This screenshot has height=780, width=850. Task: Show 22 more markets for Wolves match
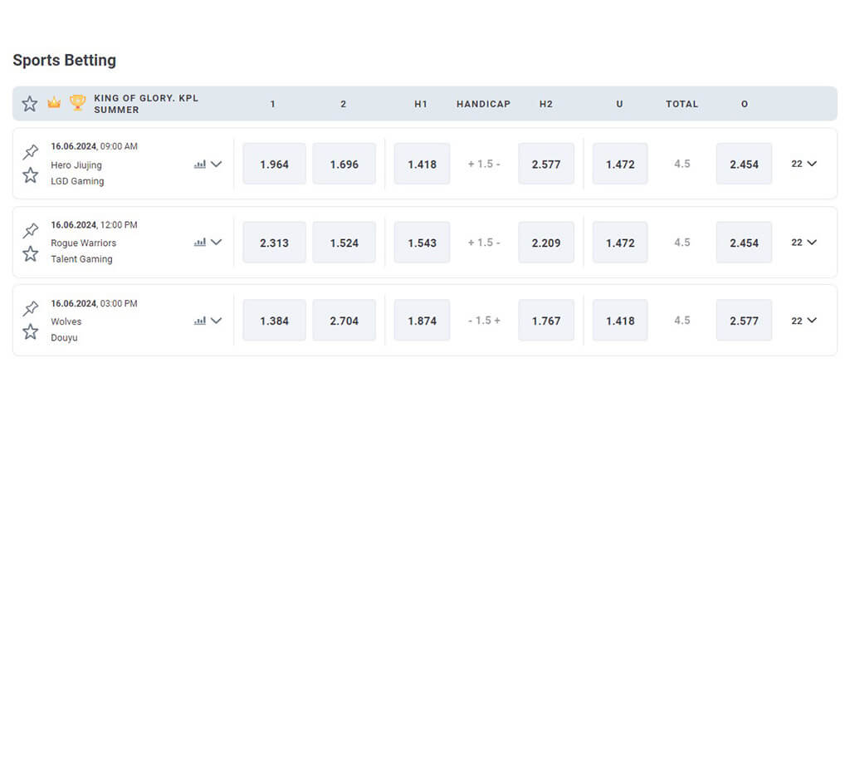[804, 321]
